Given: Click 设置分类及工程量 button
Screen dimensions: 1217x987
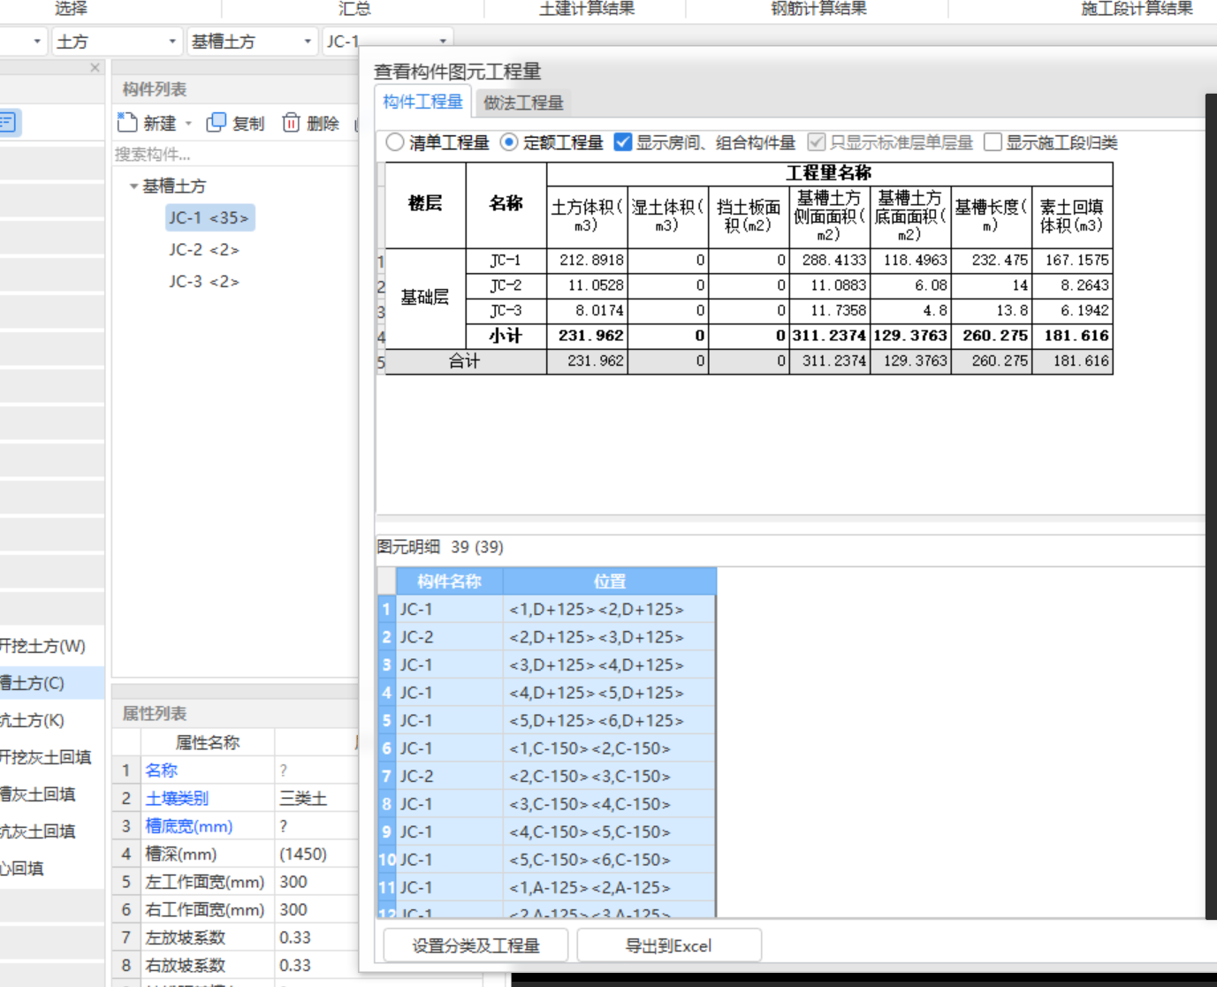Looking at the screenshot, I should [475, 945].
